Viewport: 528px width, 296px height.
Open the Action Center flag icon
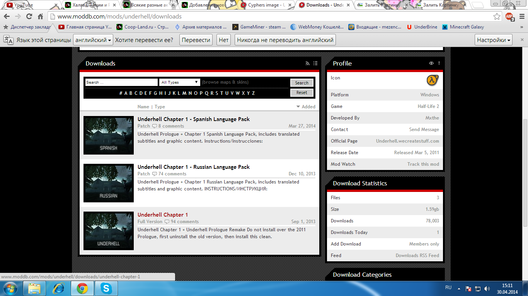[x=468, y=288]
